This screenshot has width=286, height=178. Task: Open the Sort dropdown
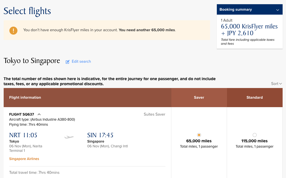tap(276, 84)
